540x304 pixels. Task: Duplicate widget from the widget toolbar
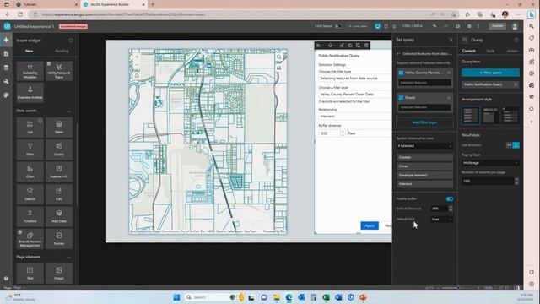pyautogui.click(x=350, y=45)
